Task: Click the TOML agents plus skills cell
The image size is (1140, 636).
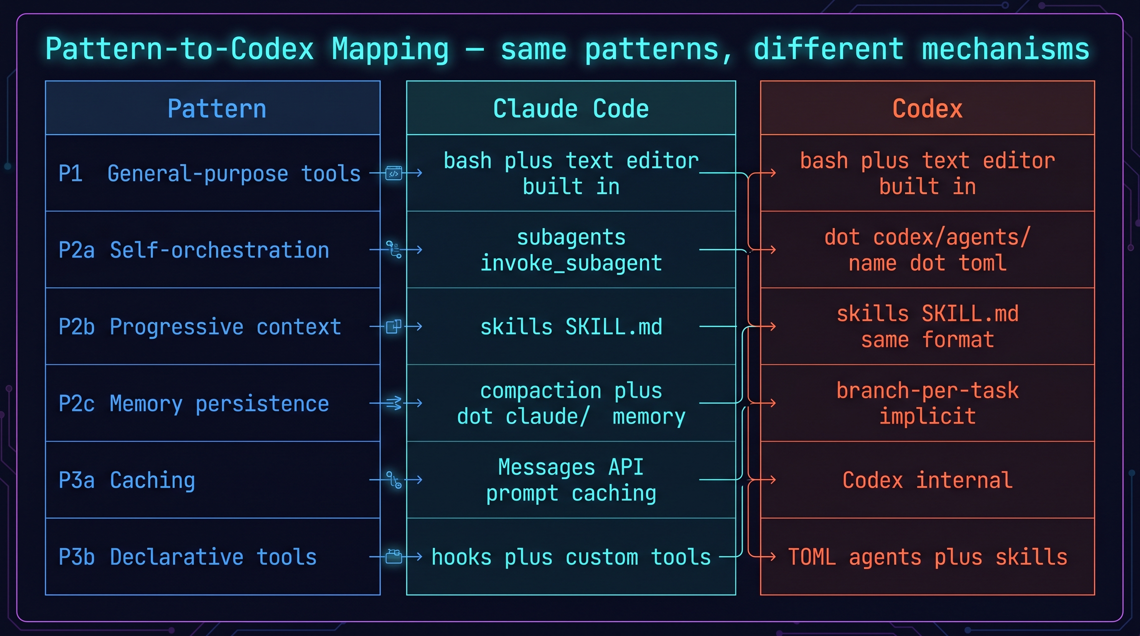Action: pos(927,557)
